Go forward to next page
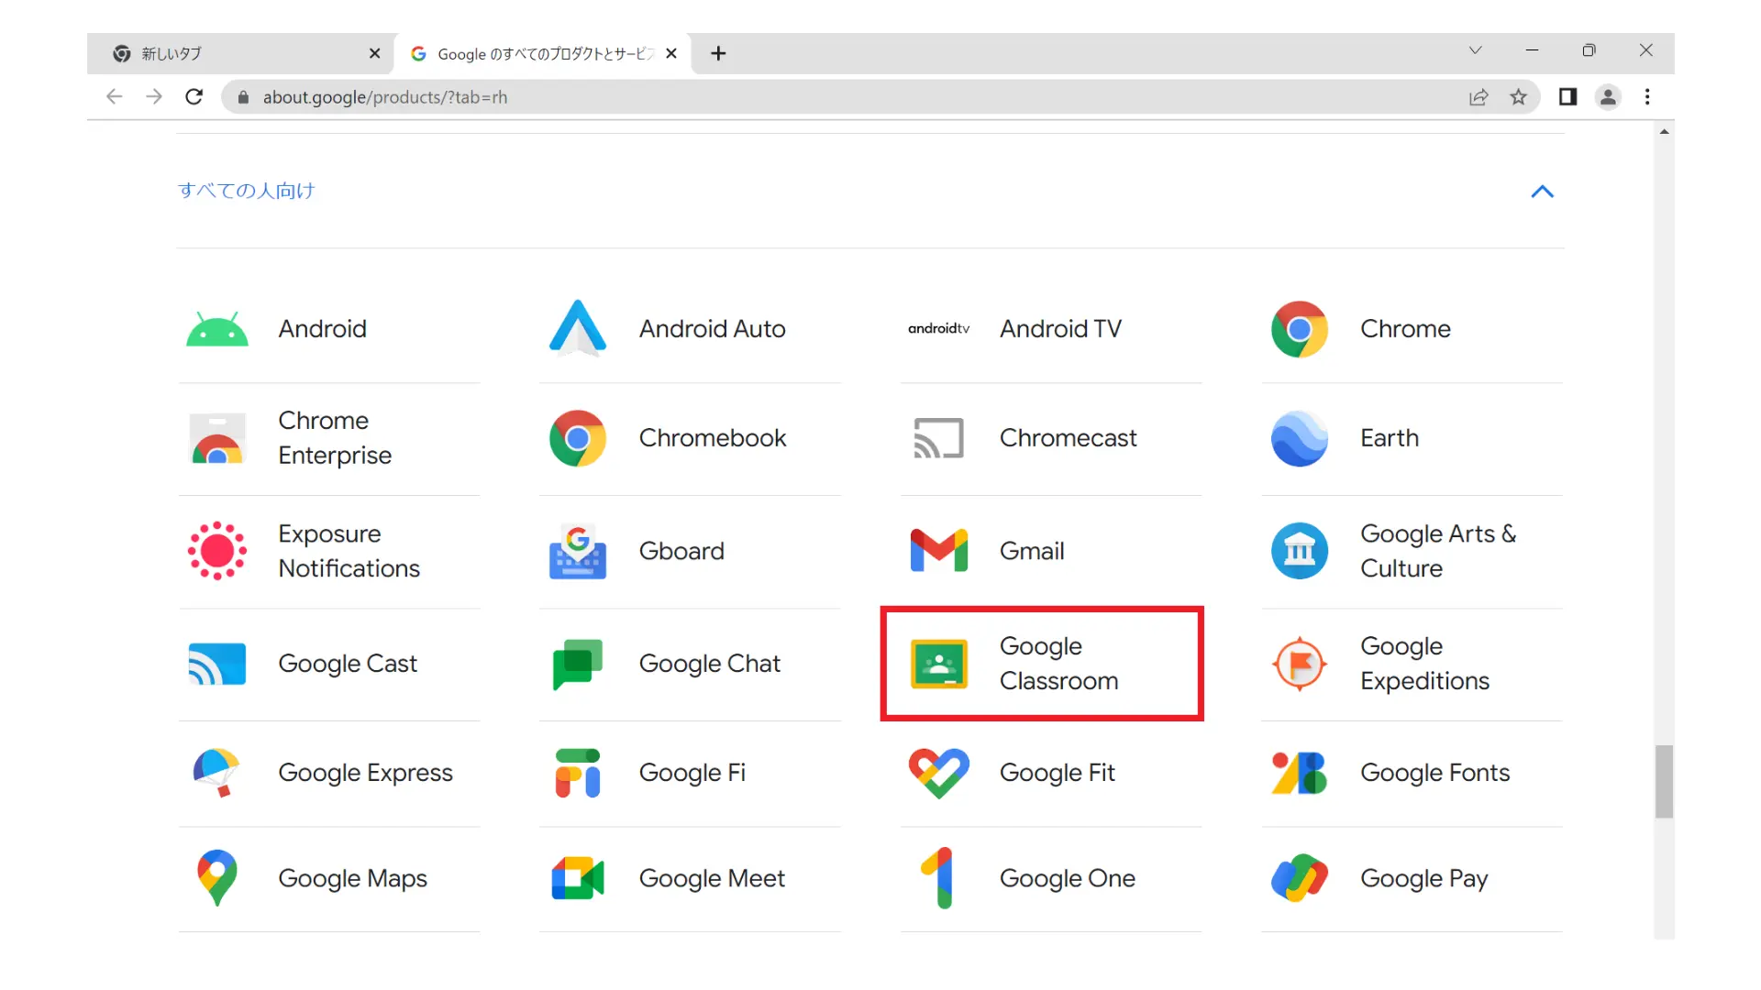The width and height of the screenshot is (1761, 990). 154,97
